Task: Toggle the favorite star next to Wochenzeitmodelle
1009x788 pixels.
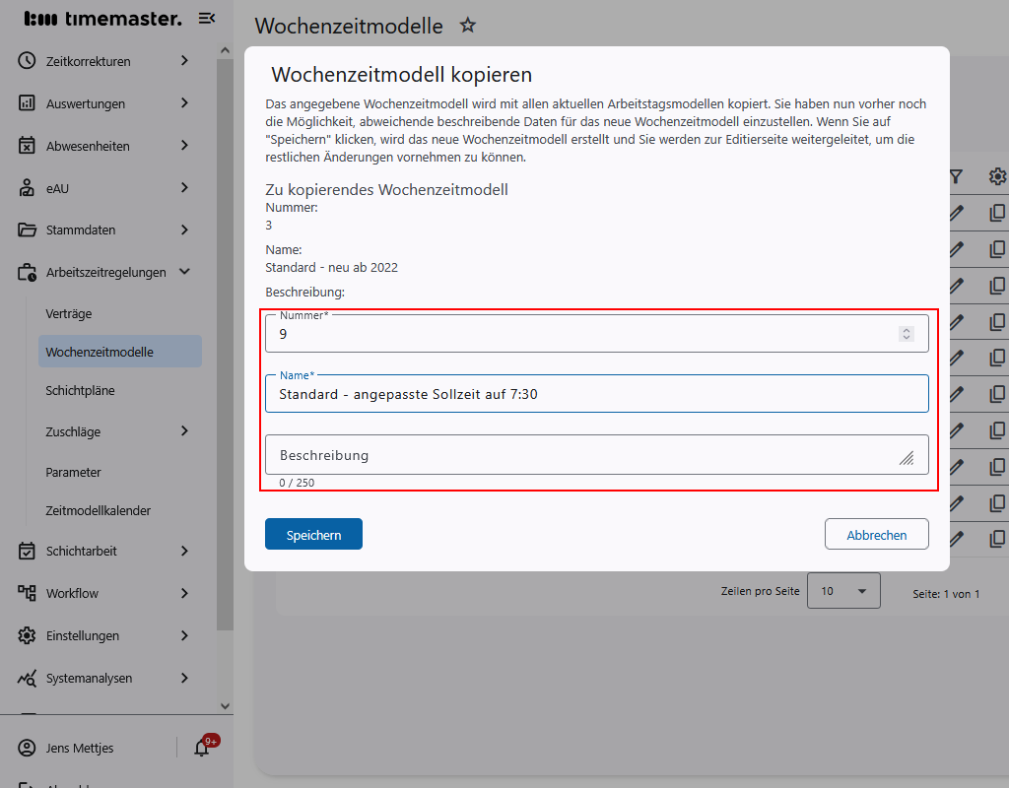Action: tap(467, 26)
